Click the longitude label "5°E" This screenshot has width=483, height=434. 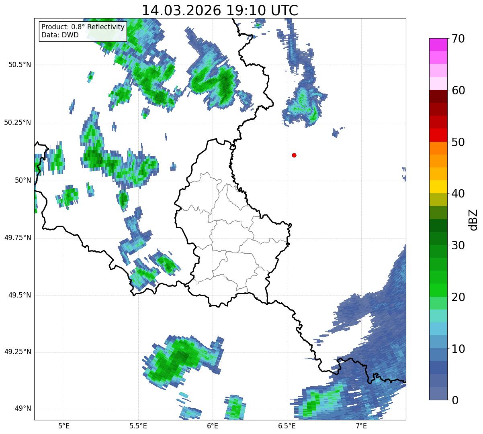(x=64, y=426)
